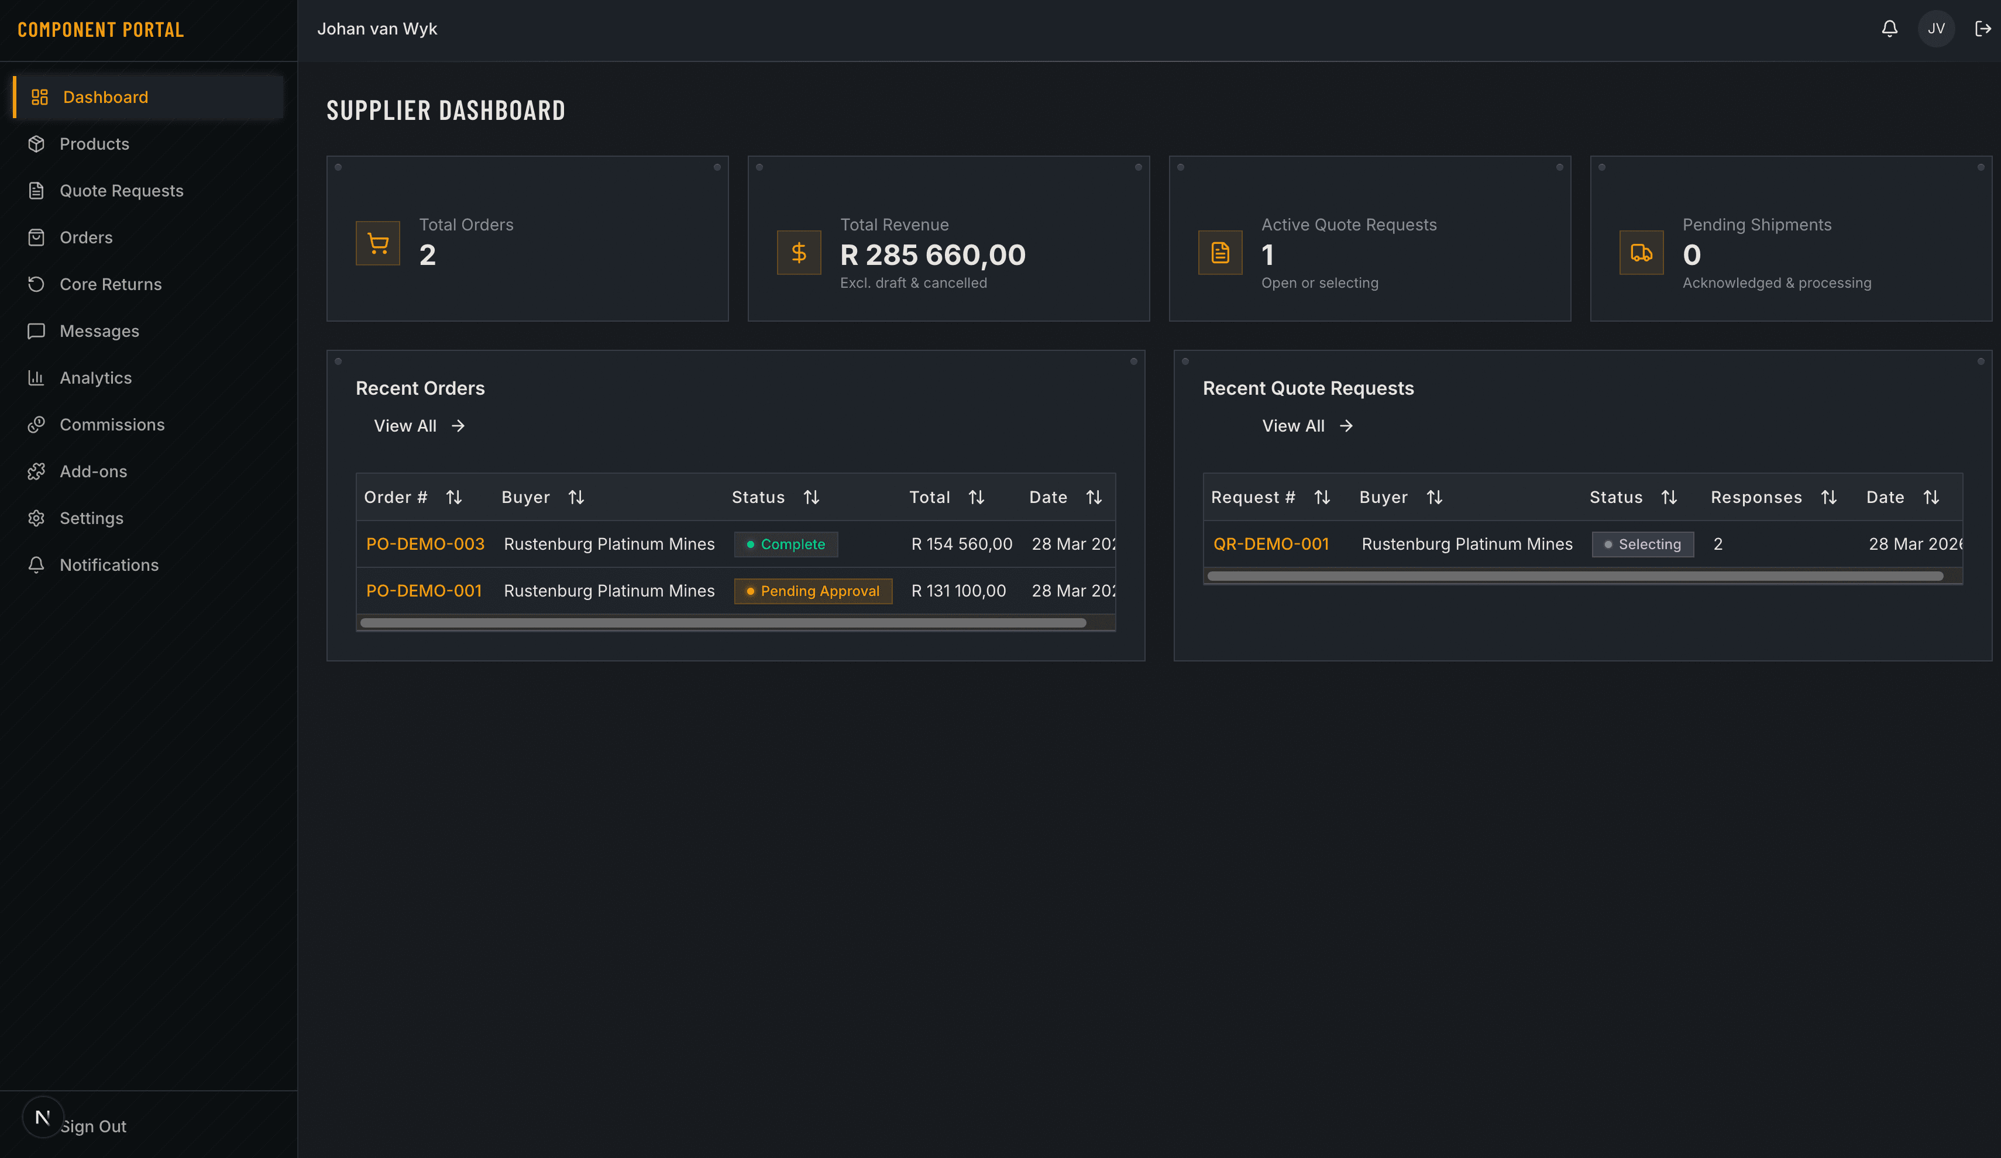Click the Analytics chart icon
The height and width of the screenshot is (1158, 2001).
[x=37, y=378]
